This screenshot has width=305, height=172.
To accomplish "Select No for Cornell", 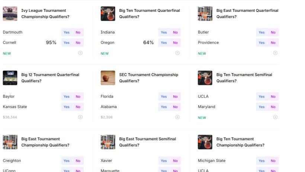I will tap(78, 42).
